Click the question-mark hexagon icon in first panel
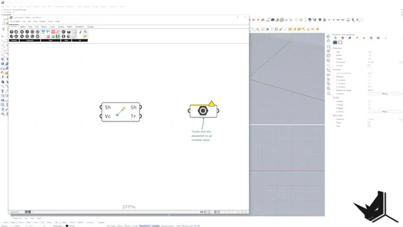 tap(12, 32)
